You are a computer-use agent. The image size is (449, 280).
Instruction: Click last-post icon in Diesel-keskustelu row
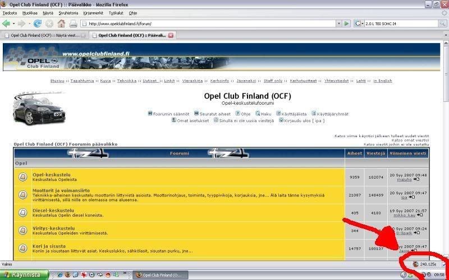tap(417, 215)
